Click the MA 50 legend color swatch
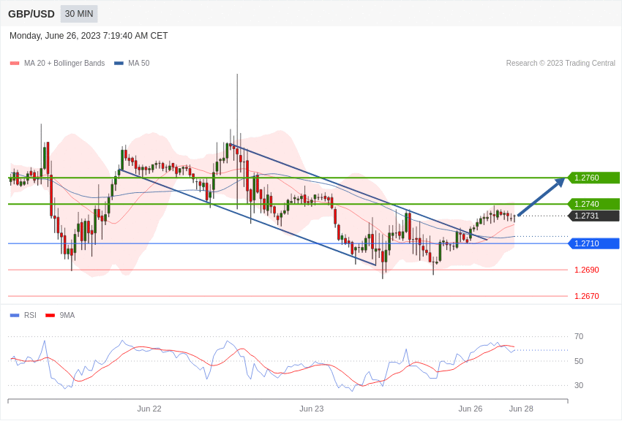Screen dimensions: 622x421 tap(119, 64)
